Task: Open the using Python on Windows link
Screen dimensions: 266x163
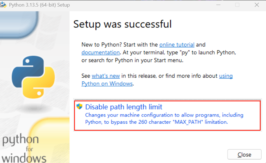Action: pos(107,84)
